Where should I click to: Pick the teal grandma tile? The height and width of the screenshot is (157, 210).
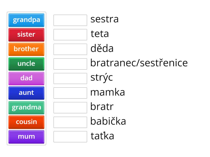[27, 108]
